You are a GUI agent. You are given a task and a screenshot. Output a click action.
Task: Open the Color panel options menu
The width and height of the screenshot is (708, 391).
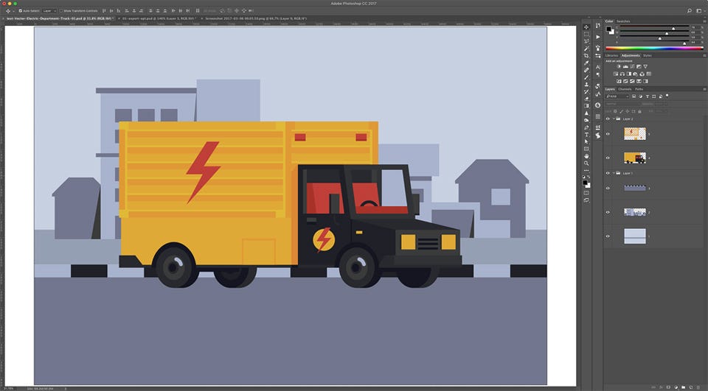pos(704,21)
